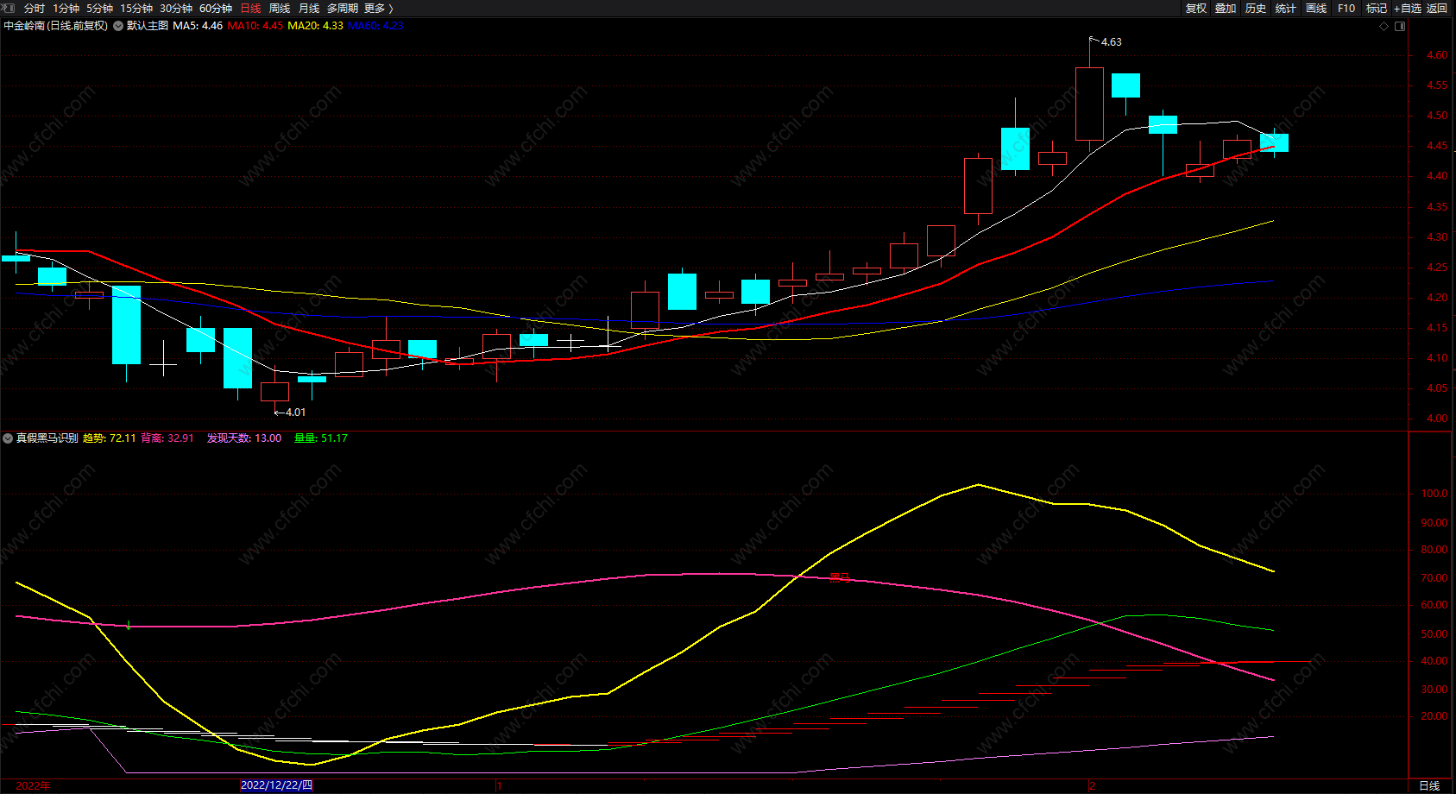Click the MA10: 4.45 readout
Screen dimensions: 1456x794
tap(255, 26)
